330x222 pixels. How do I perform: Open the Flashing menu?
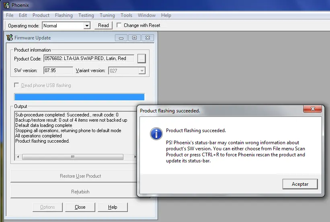coord(64,15)
